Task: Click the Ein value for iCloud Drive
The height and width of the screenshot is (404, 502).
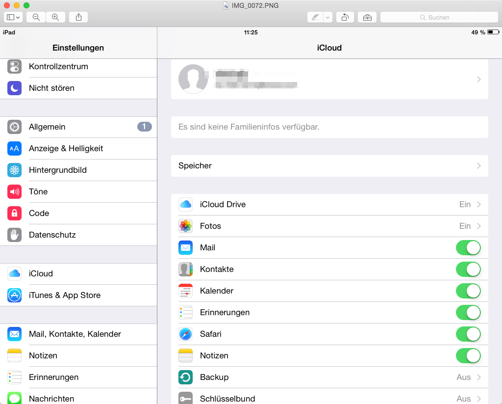Action: 465,205
